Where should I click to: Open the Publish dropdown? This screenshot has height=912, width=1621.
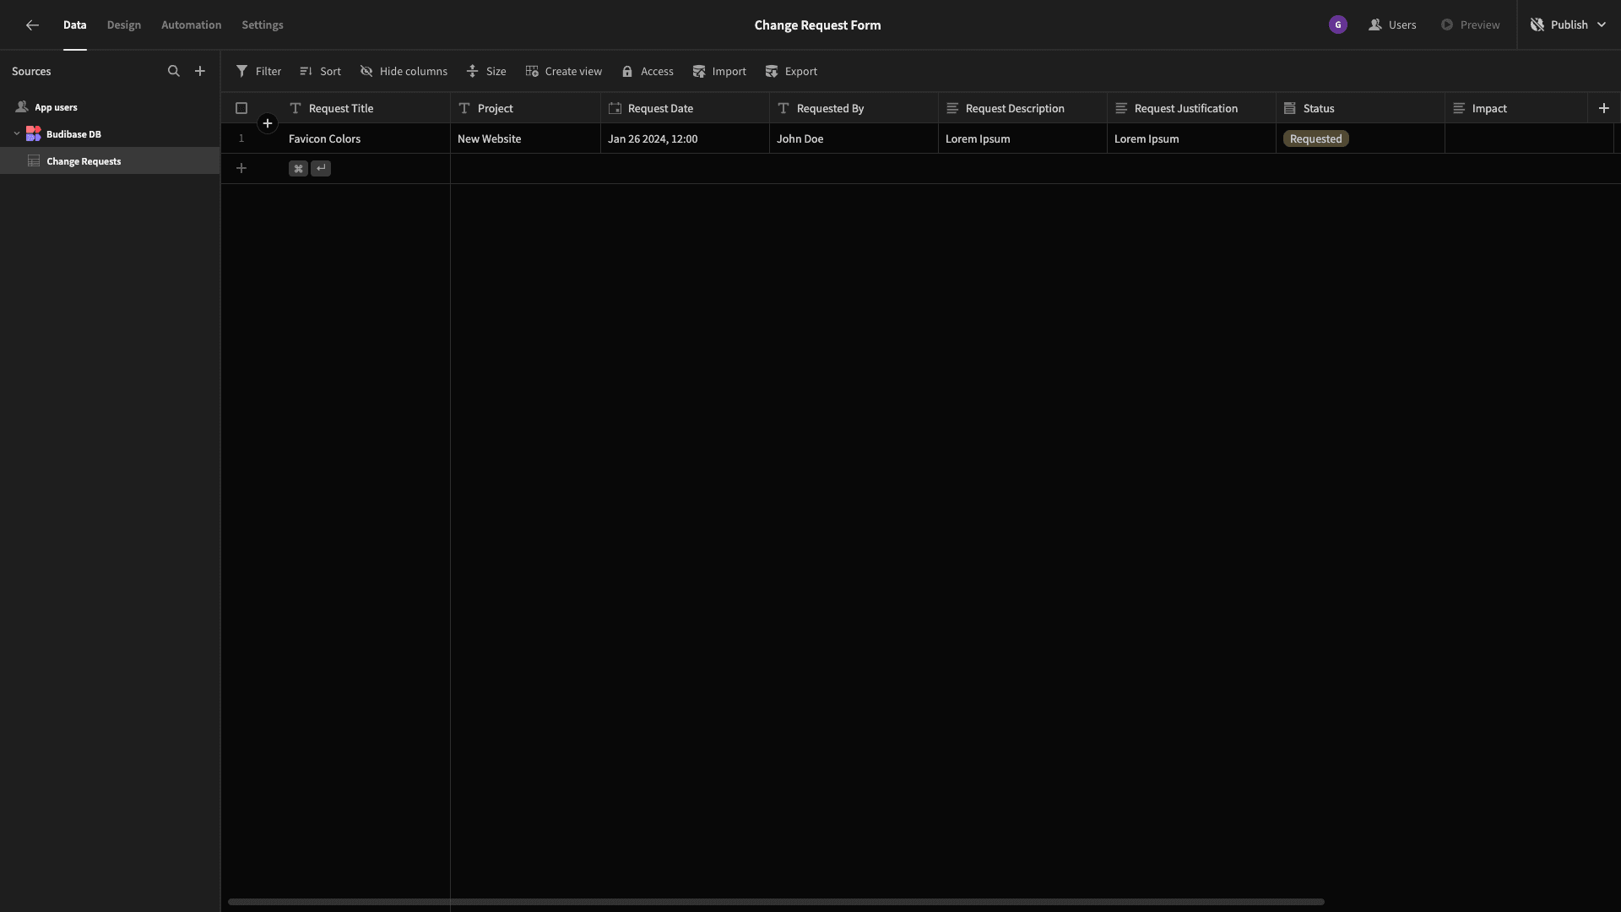click(x=1568, y=25)
